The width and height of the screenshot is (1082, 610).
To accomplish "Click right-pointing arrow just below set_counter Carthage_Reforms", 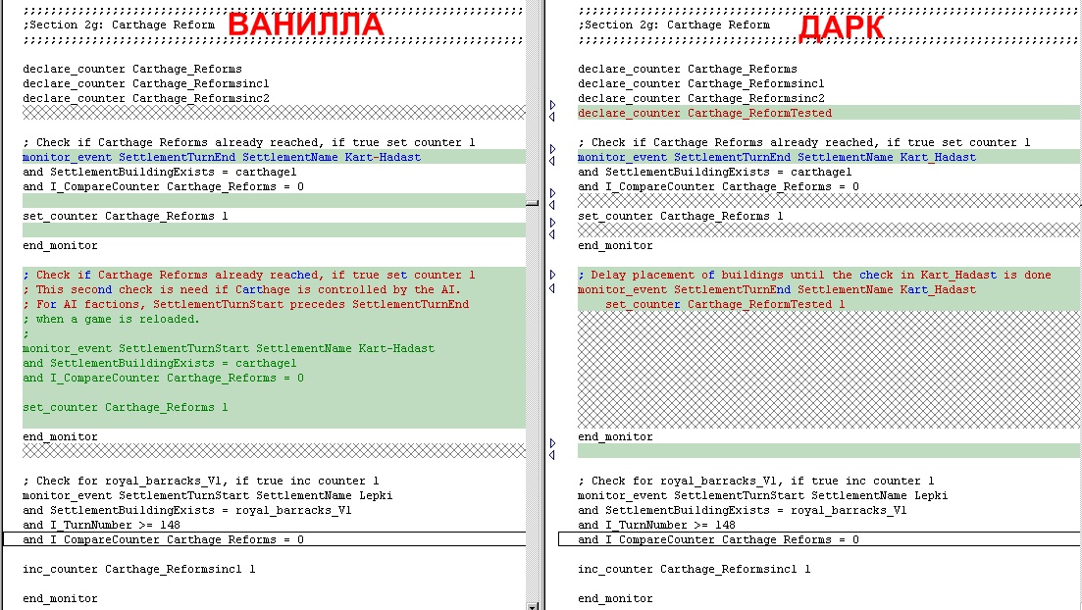I will 552,223.
